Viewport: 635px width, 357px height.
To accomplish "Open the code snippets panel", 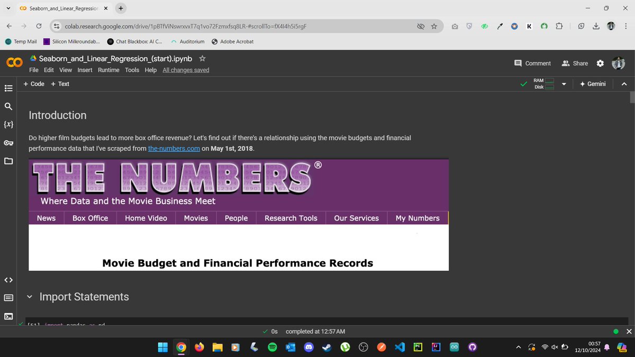I will (x=8, y=280).
